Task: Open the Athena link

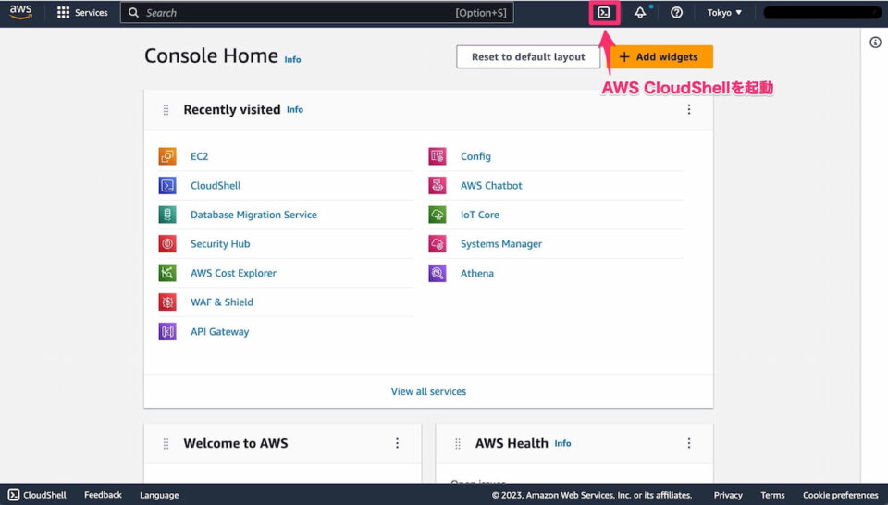Action: click(477, 273)
